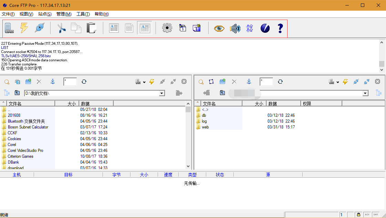386x218 pixels.
Task: Click the 目标 queue column header
Action: pos(68,175)
